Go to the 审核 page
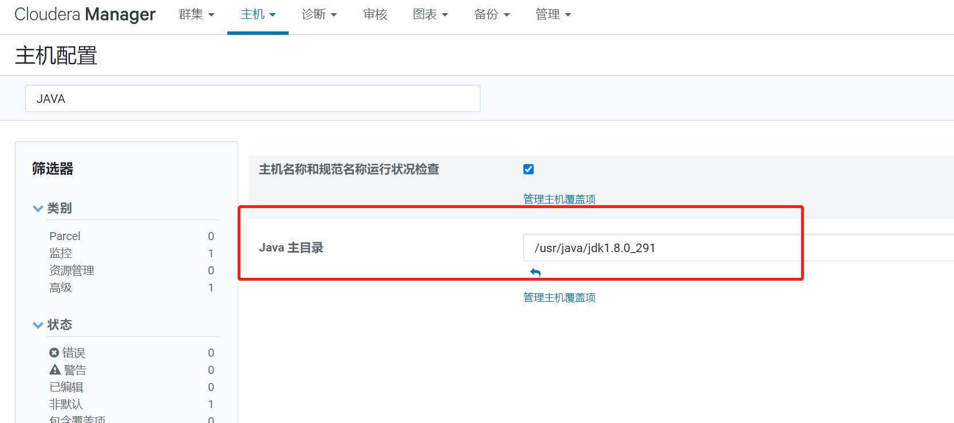This screenshot has width=954, height=423. click(375, 14)
